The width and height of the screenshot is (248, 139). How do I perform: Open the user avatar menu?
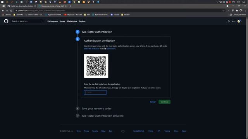click(x=239, y=21)
